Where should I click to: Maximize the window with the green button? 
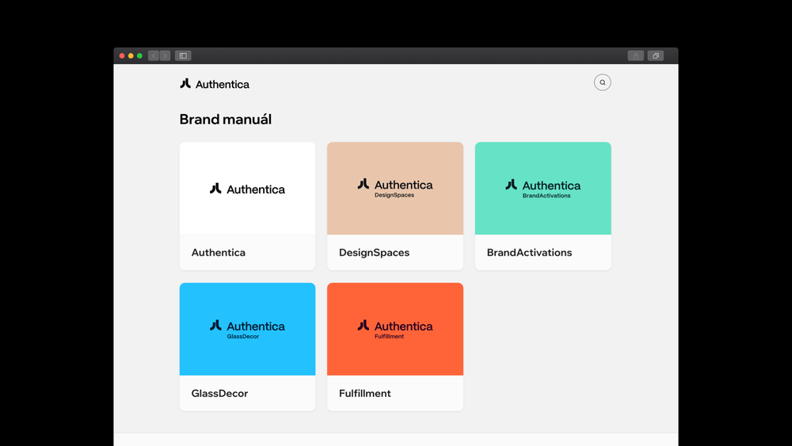click(x=139, y=55)
